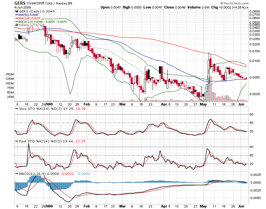This screenshot has width=266, height=209.
Task: Click "May" on the date axis below the price chart
Action: 203,104
